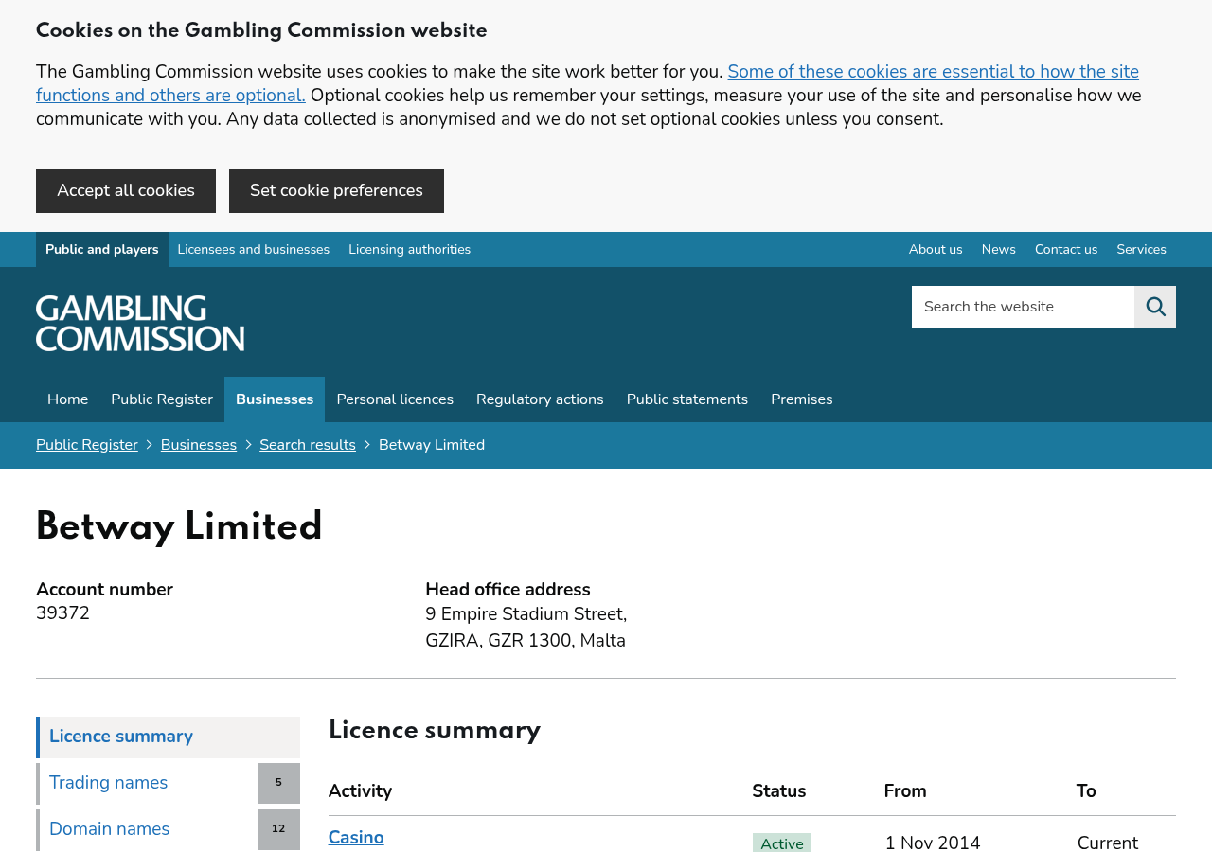The width and height of the screenshot is (1212, 852).
Task: Click Public Register breadcrumb link
Action: [87, 445]
